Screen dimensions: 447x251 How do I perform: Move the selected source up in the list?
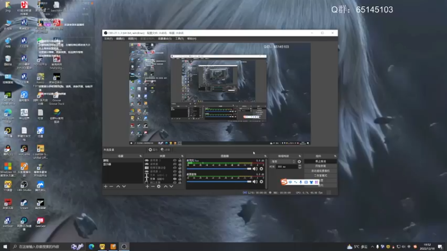click(165, 186)
